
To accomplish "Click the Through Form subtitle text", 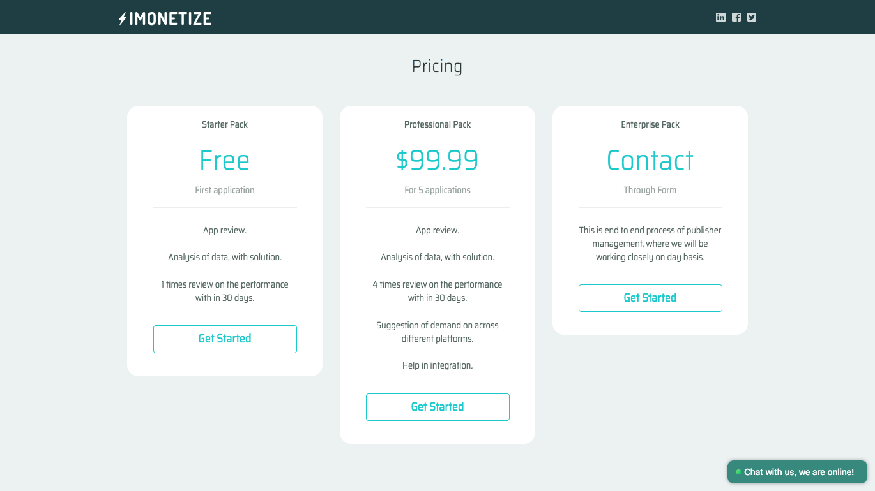I will tap(650, 190).
